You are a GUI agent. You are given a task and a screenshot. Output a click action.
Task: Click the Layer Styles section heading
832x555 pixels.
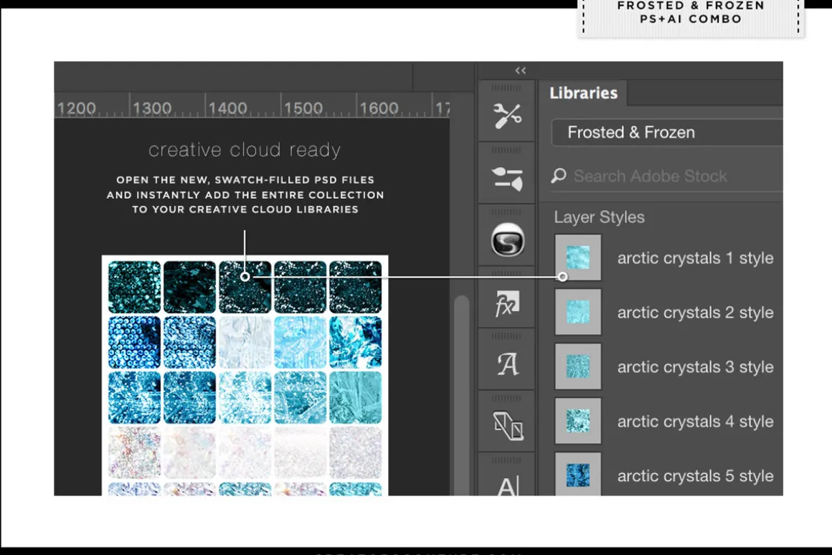(x=599, y=217)
